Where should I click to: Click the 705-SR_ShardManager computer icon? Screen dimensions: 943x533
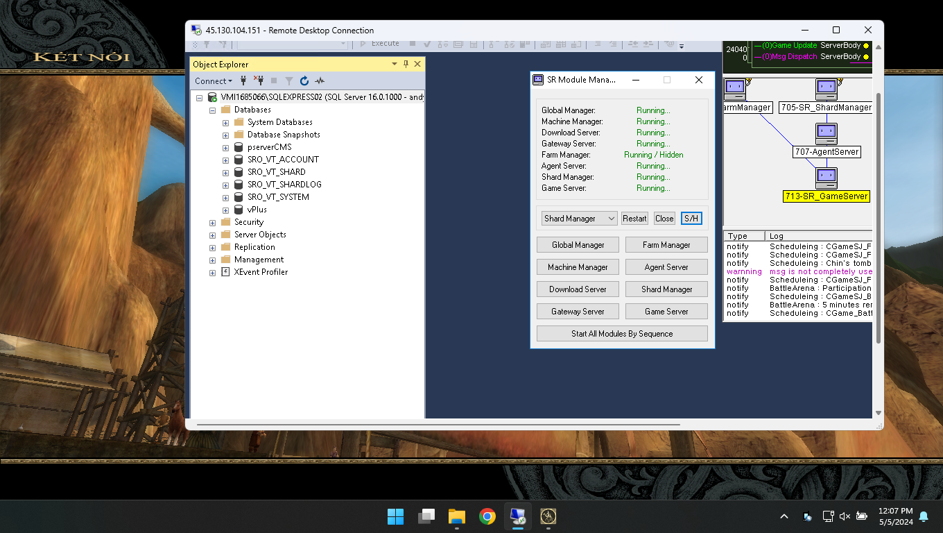pyautogui.click(x=827, y=90)
